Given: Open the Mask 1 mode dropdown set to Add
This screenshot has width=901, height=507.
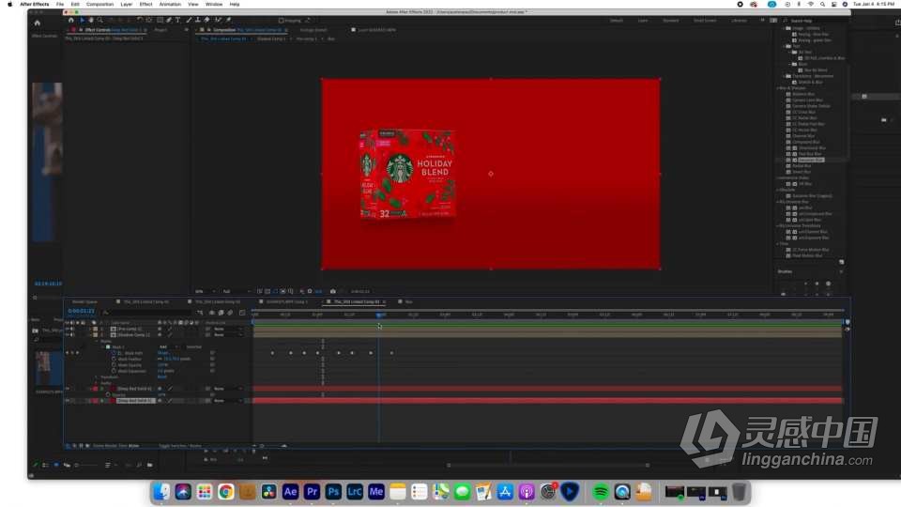Looking at the screenshot, I should (x=168, y=346).
